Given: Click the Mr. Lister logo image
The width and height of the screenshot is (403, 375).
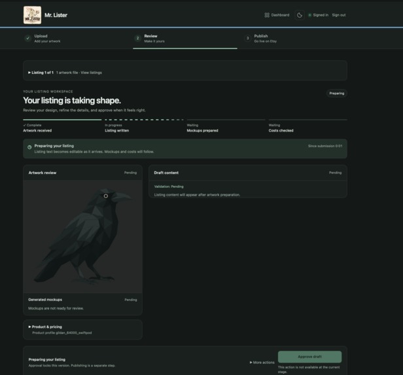Looking at the screenshot, I should [x=32, y=15].
